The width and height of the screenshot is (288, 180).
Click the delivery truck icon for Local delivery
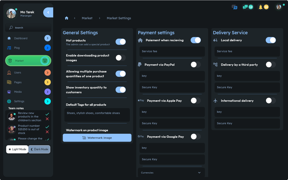(x=215, y=40)
